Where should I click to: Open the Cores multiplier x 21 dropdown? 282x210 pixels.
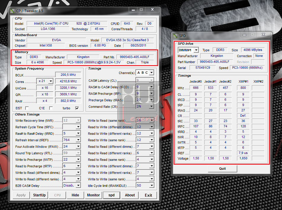51,81
